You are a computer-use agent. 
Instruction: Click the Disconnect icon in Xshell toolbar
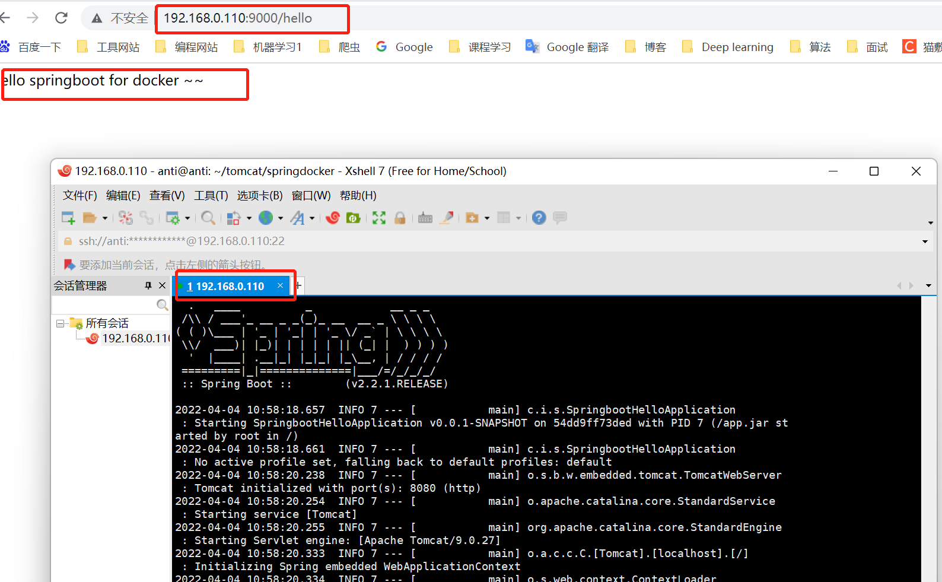126,218
